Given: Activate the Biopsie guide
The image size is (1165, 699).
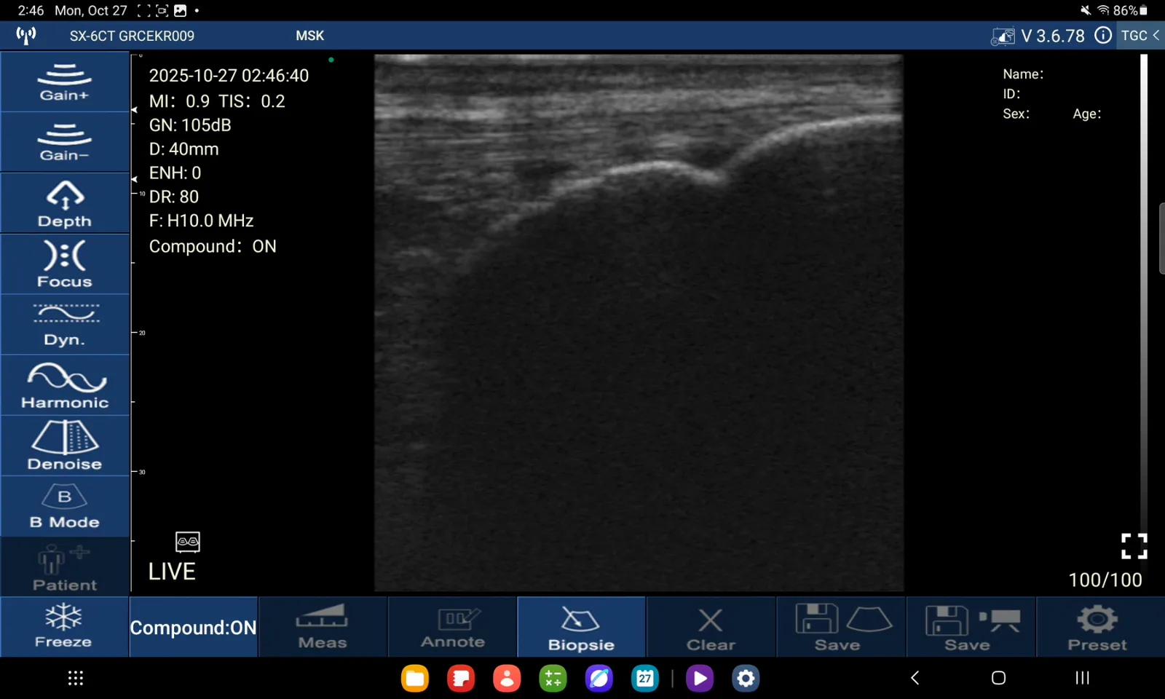Looking at the screenshot, I should point(581,627).
